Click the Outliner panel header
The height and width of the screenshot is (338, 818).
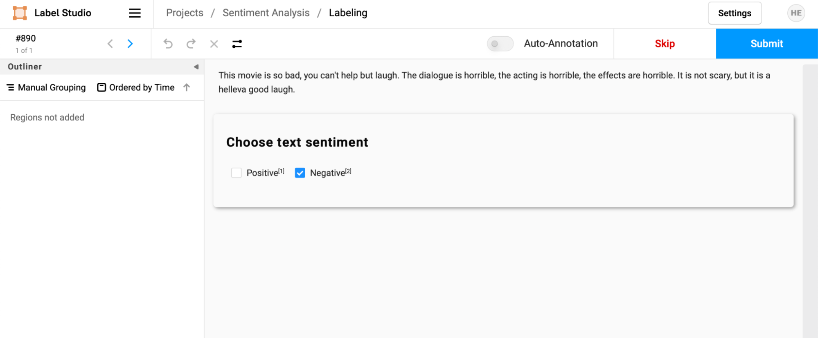pyautogui.click(x=102, y=67)
